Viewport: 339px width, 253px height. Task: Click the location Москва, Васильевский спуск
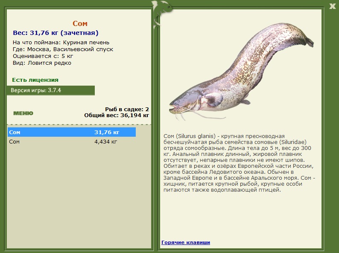63,49
